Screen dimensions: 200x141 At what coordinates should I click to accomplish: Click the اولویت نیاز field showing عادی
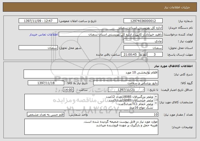[x=143, y=41]
